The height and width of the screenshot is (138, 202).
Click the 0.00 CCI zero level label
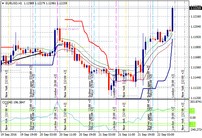tap(192, 117)
